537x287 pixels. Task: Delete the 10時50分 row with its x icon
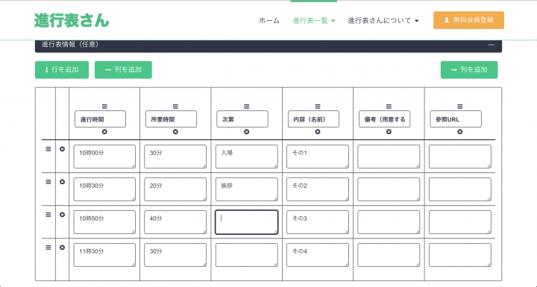[x=62, y=215]
